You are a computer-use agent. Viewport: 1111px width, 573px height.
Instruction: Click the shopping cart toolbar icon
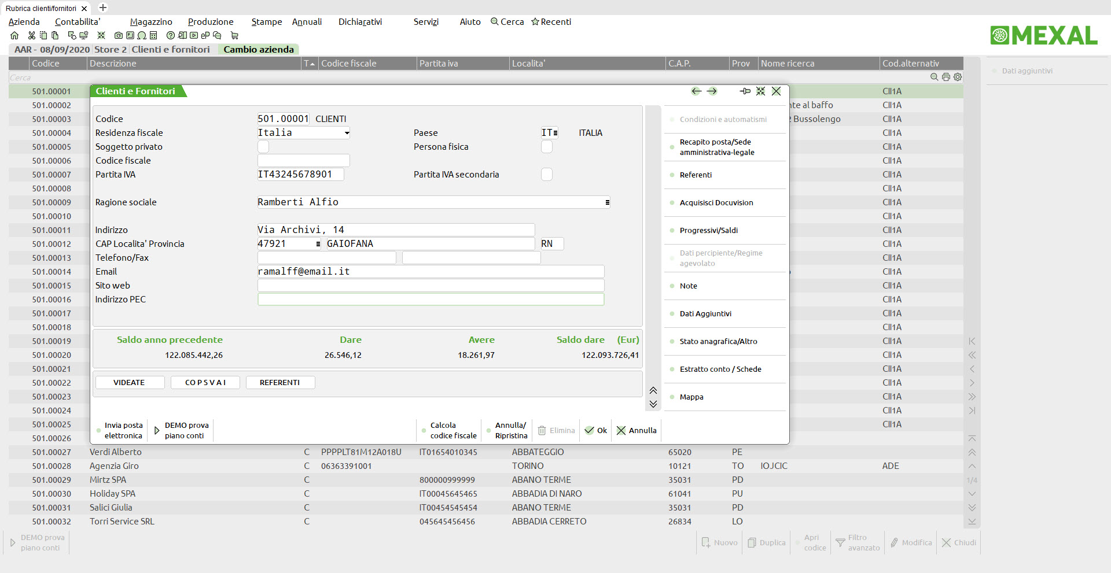coord(235,36)
